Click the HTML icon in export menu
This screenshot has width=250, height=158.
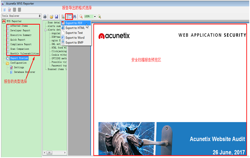click(x=63, y=28)
